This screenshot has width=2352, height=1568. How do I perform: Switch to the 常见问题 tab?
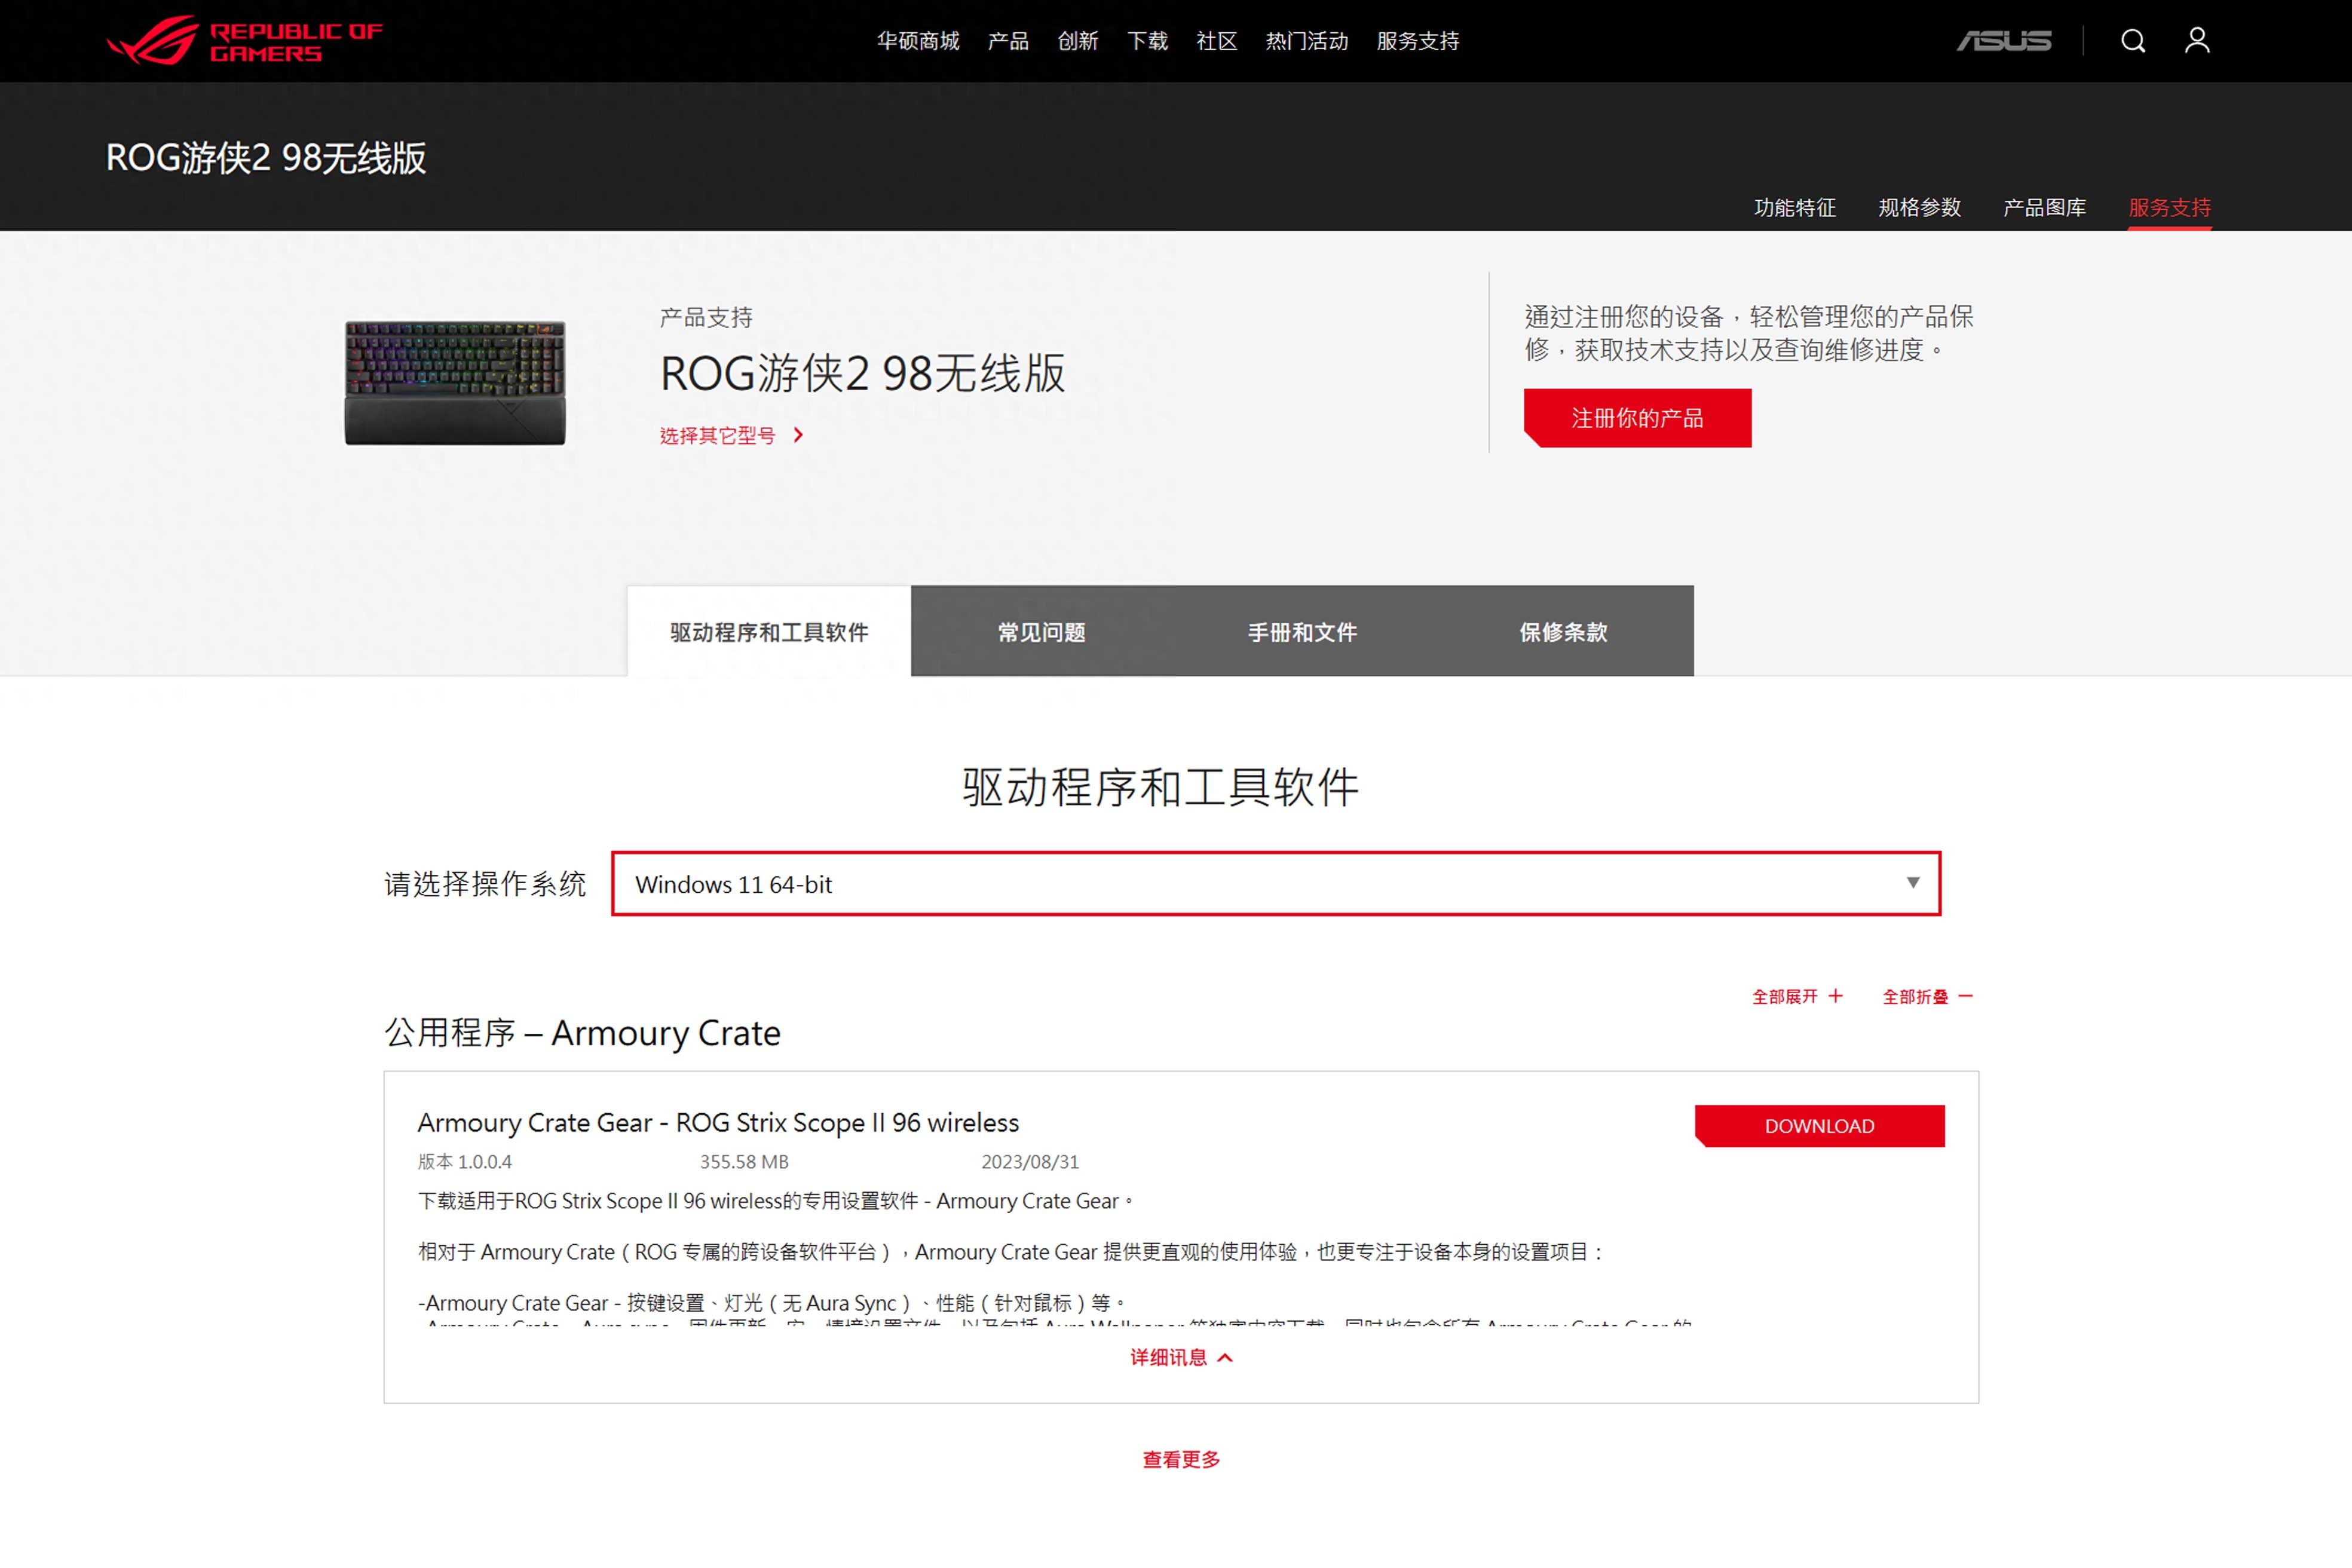coord(1041,632)
